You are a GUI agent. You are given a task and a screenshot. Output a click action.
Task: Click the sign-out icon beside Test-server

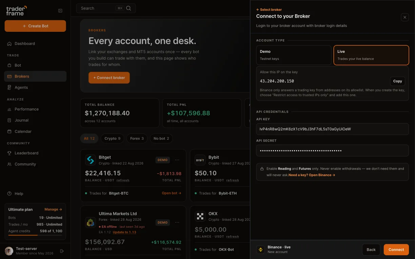point(62,251)
